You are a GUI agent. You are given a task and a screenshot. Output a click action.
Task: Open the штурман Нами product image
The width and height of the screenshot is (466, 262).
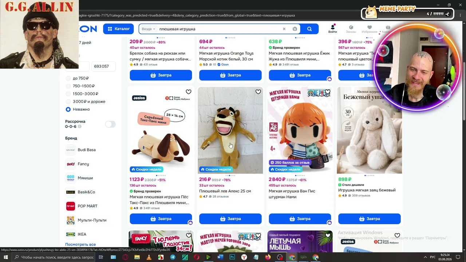300,130
